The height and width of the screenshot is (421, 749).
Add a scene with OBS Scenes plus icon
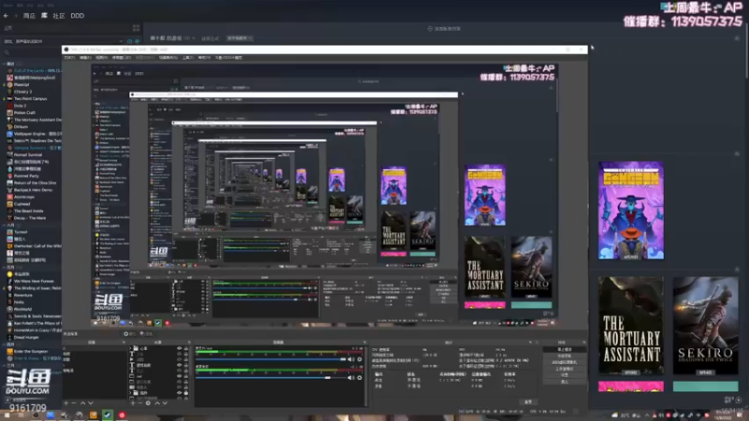pos(66,403)
